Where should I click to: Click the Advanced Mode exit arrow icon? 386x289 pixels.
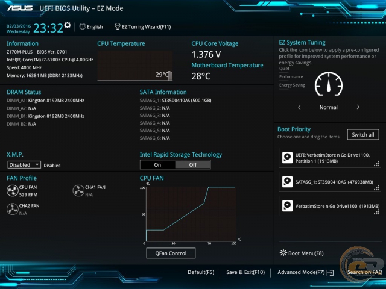point(330,273)
